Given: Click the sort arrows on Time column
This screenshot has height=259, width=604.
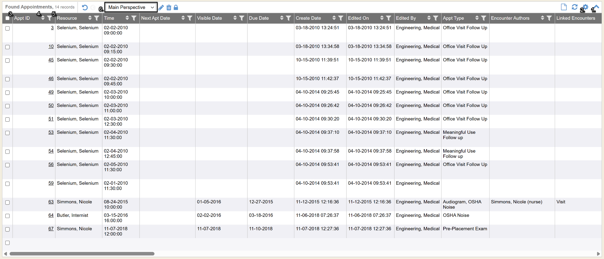Looking at the screenshot, I should 127,18.
